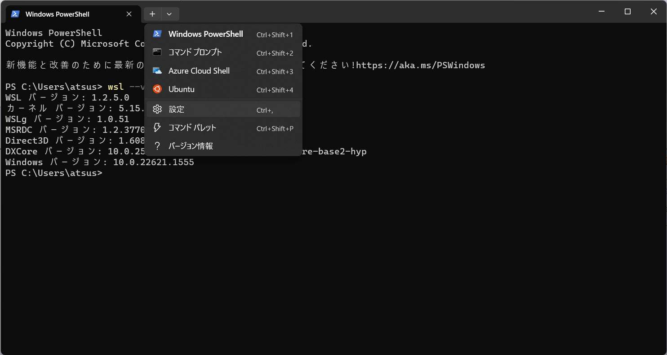Viewport: 667px width, 355px height.
Task: Click the コマンド パレット lightning bolt icon
Action: click(x=157, y=128)
